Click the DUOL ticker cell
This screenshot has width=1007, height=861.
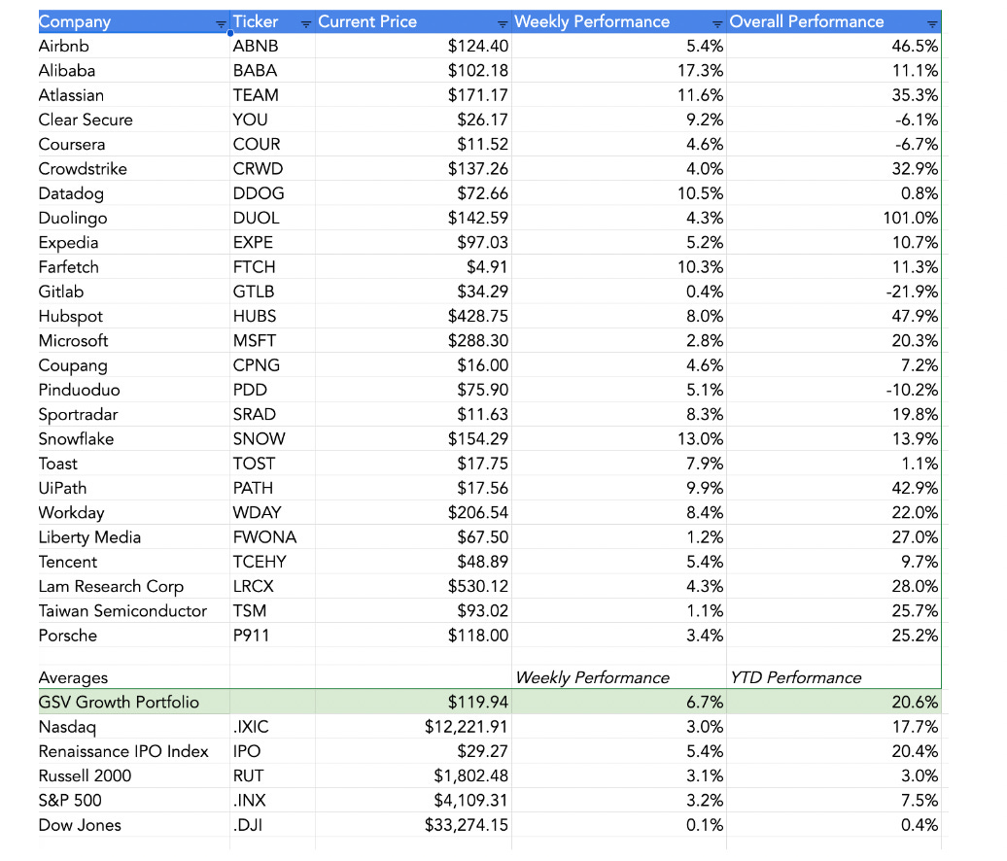pos(272,218)
